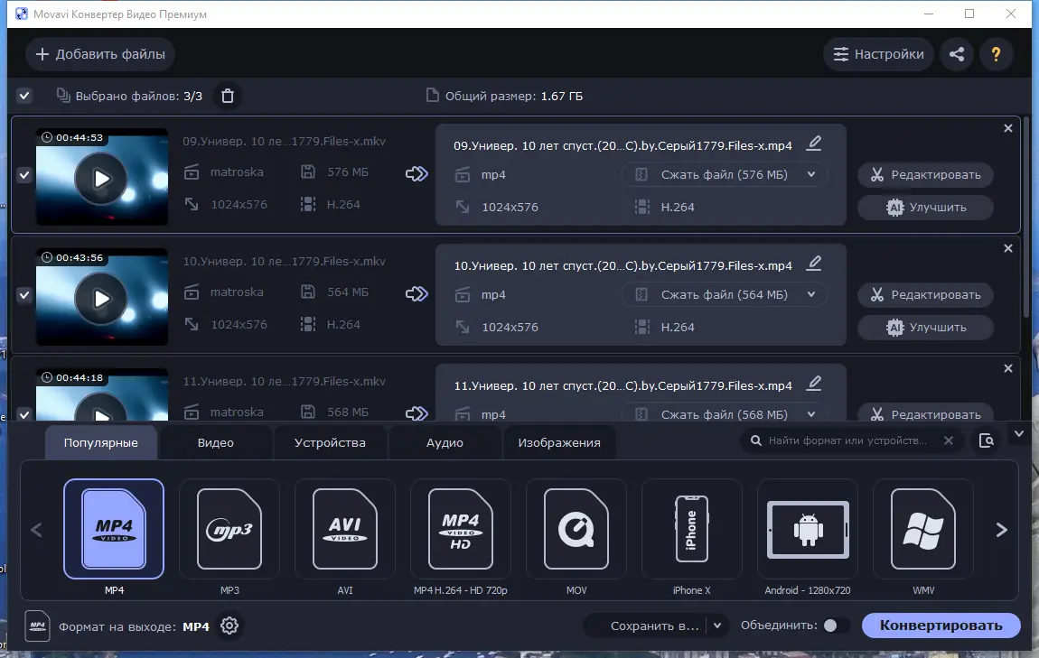Remove file 10 from the list
Image resolution: width=1039 pixels, height=658 pixels.
tap(1008, 248)
